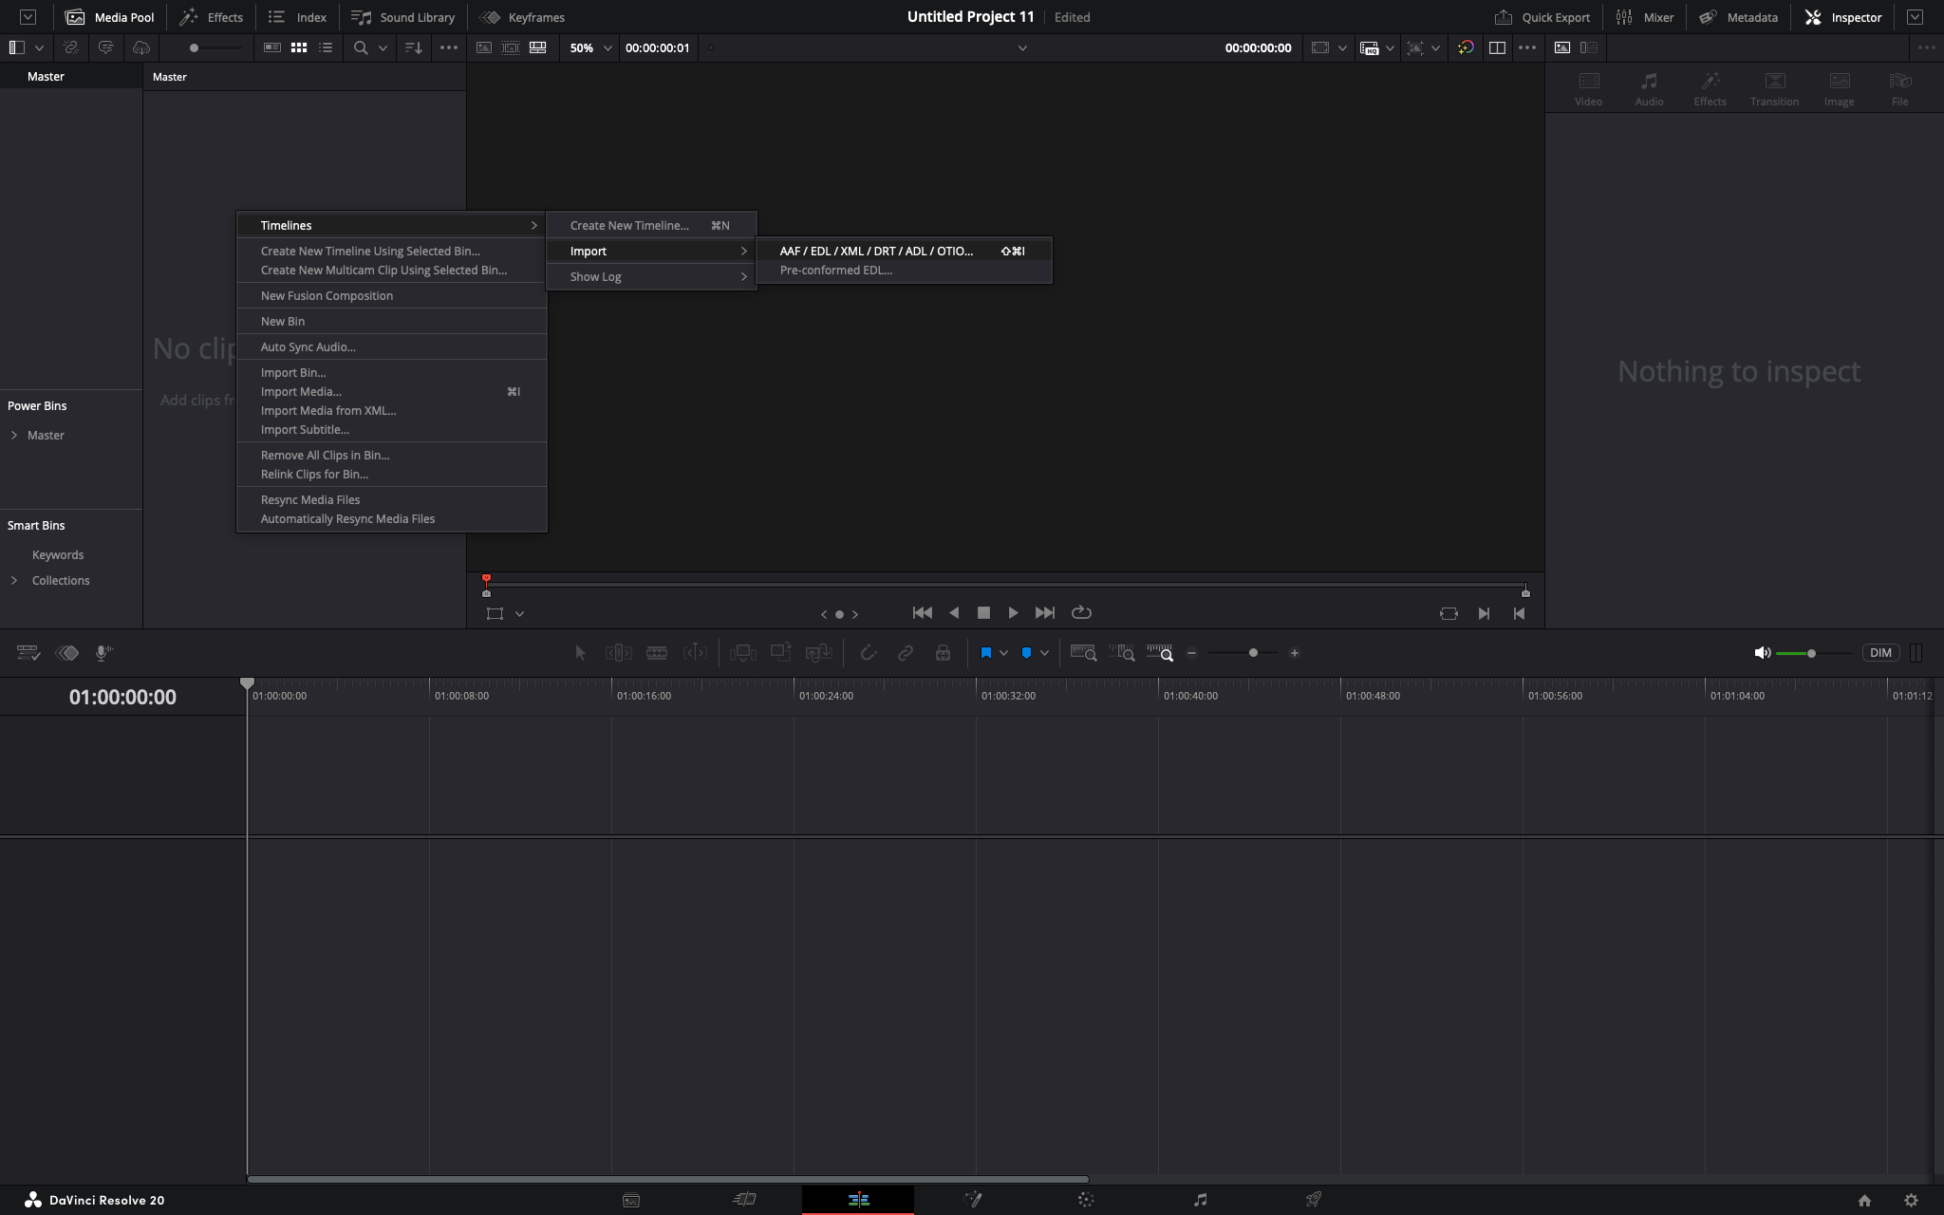Open the Effects panel button
This screenshot has width=1944, height=1215.
click(211, 17)
